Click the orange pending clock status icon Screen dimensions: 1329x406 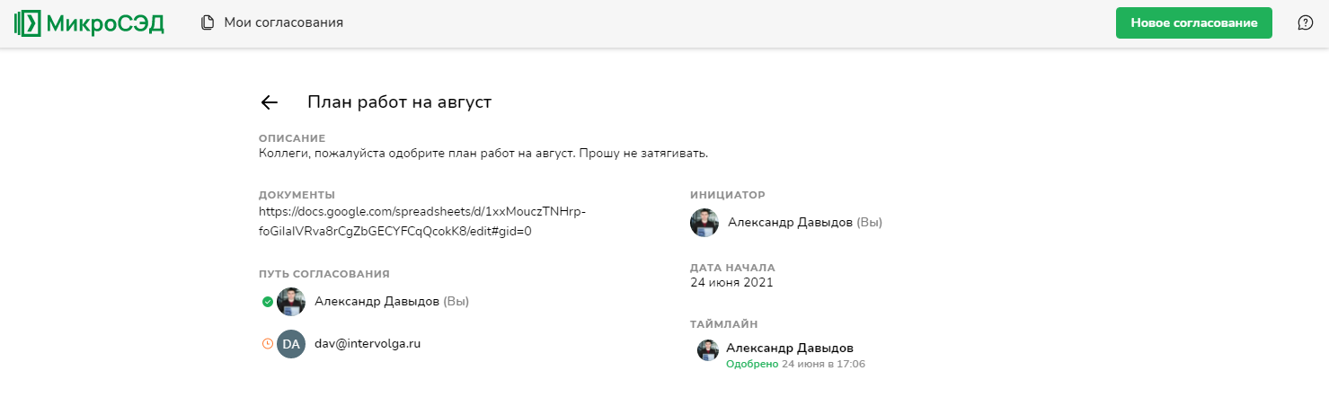coord(267,343)
